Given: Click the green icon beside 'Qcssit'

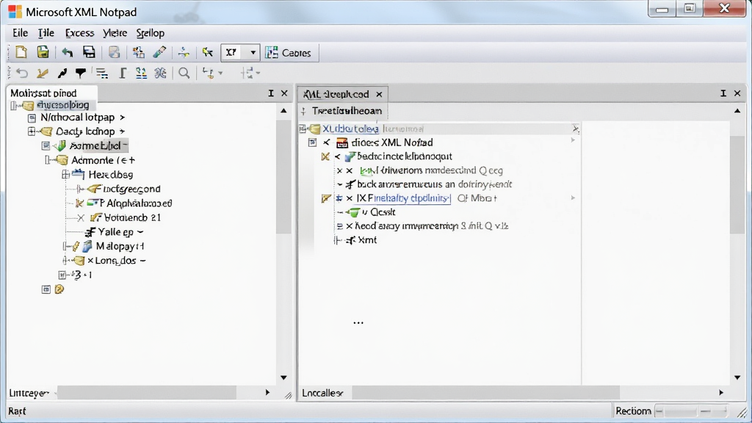Looking at the screenshot, I should coord(354,212).
